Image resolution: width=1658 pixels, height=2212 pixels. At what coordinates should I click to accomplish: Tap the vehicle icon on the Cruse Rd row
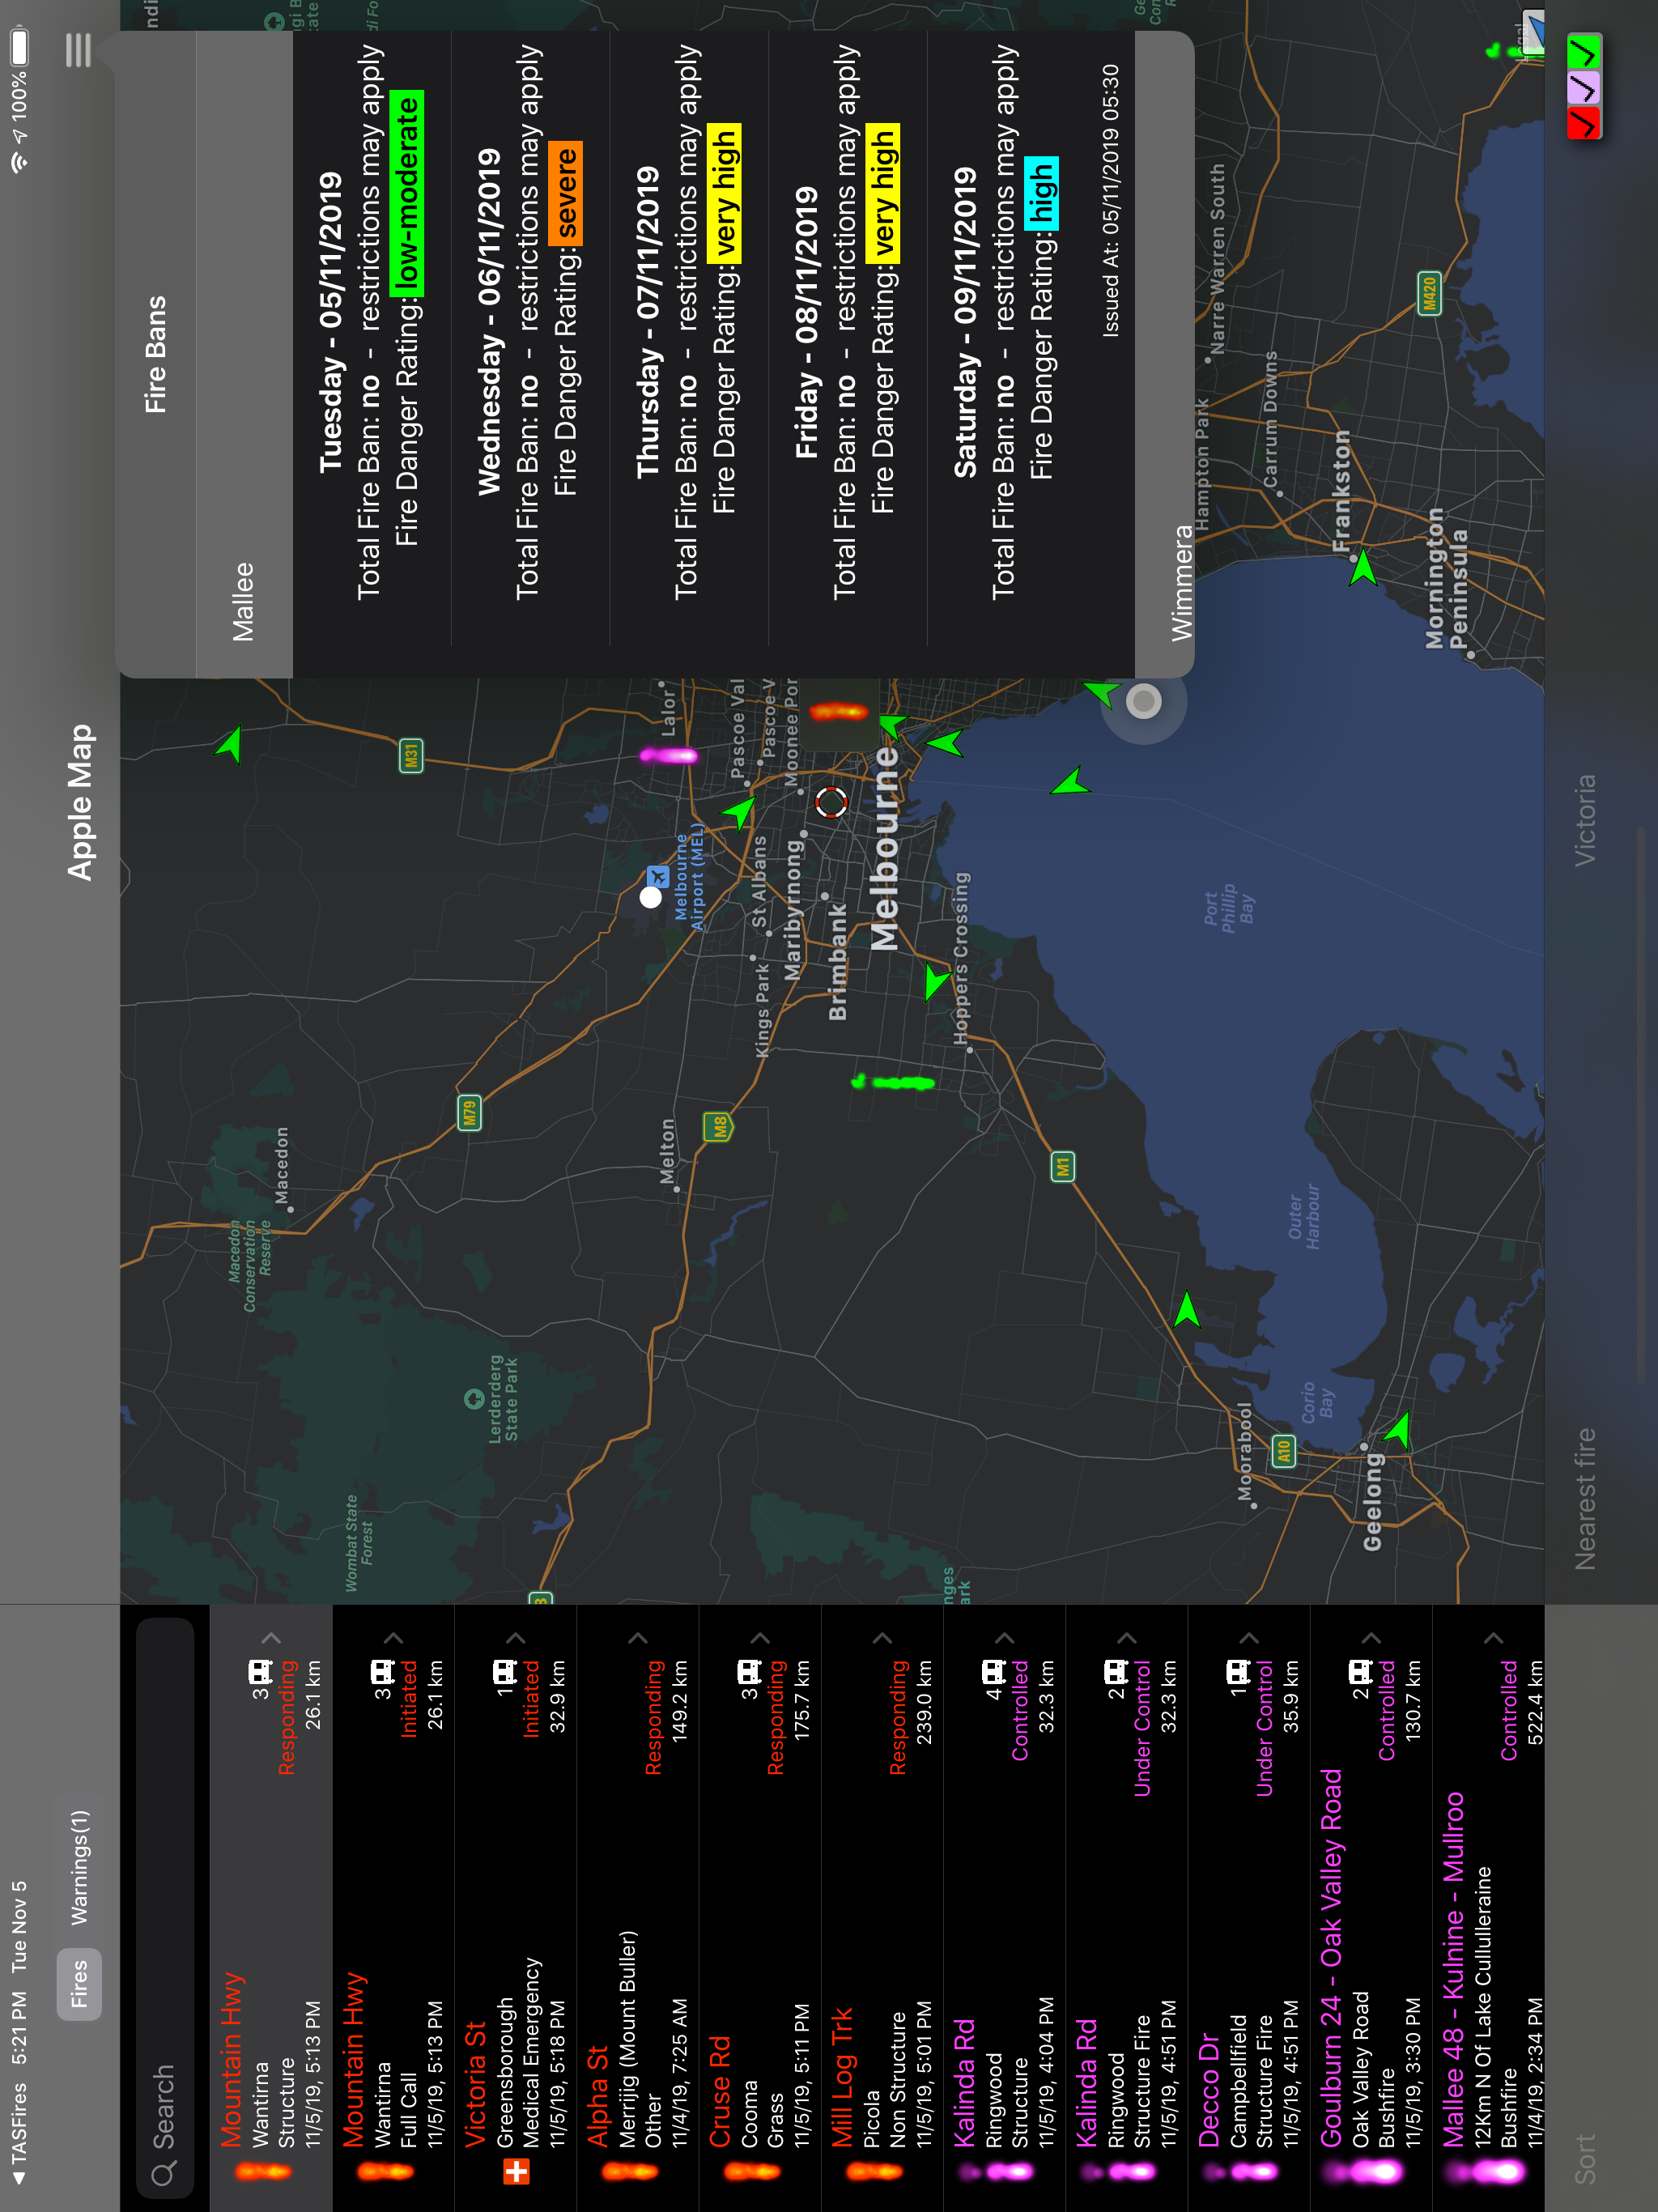point(750,1672)
